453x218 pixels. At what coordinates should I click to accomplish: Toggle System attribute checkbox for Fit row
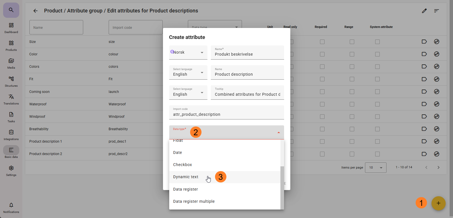(x=377, y=79)
